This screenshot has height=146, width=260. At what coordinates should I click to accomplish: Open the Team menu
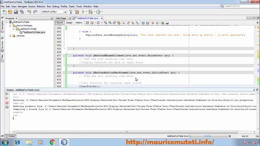pyautogui.click(x=71, y=6)
